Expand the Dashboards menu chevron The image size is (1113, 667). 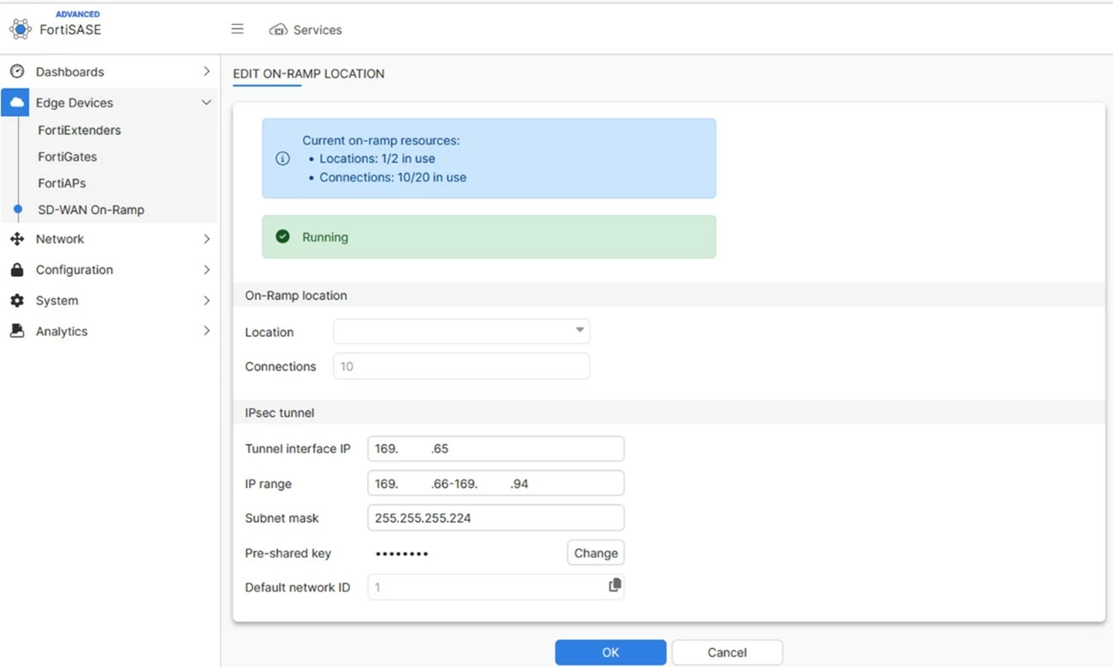[206, 71]
